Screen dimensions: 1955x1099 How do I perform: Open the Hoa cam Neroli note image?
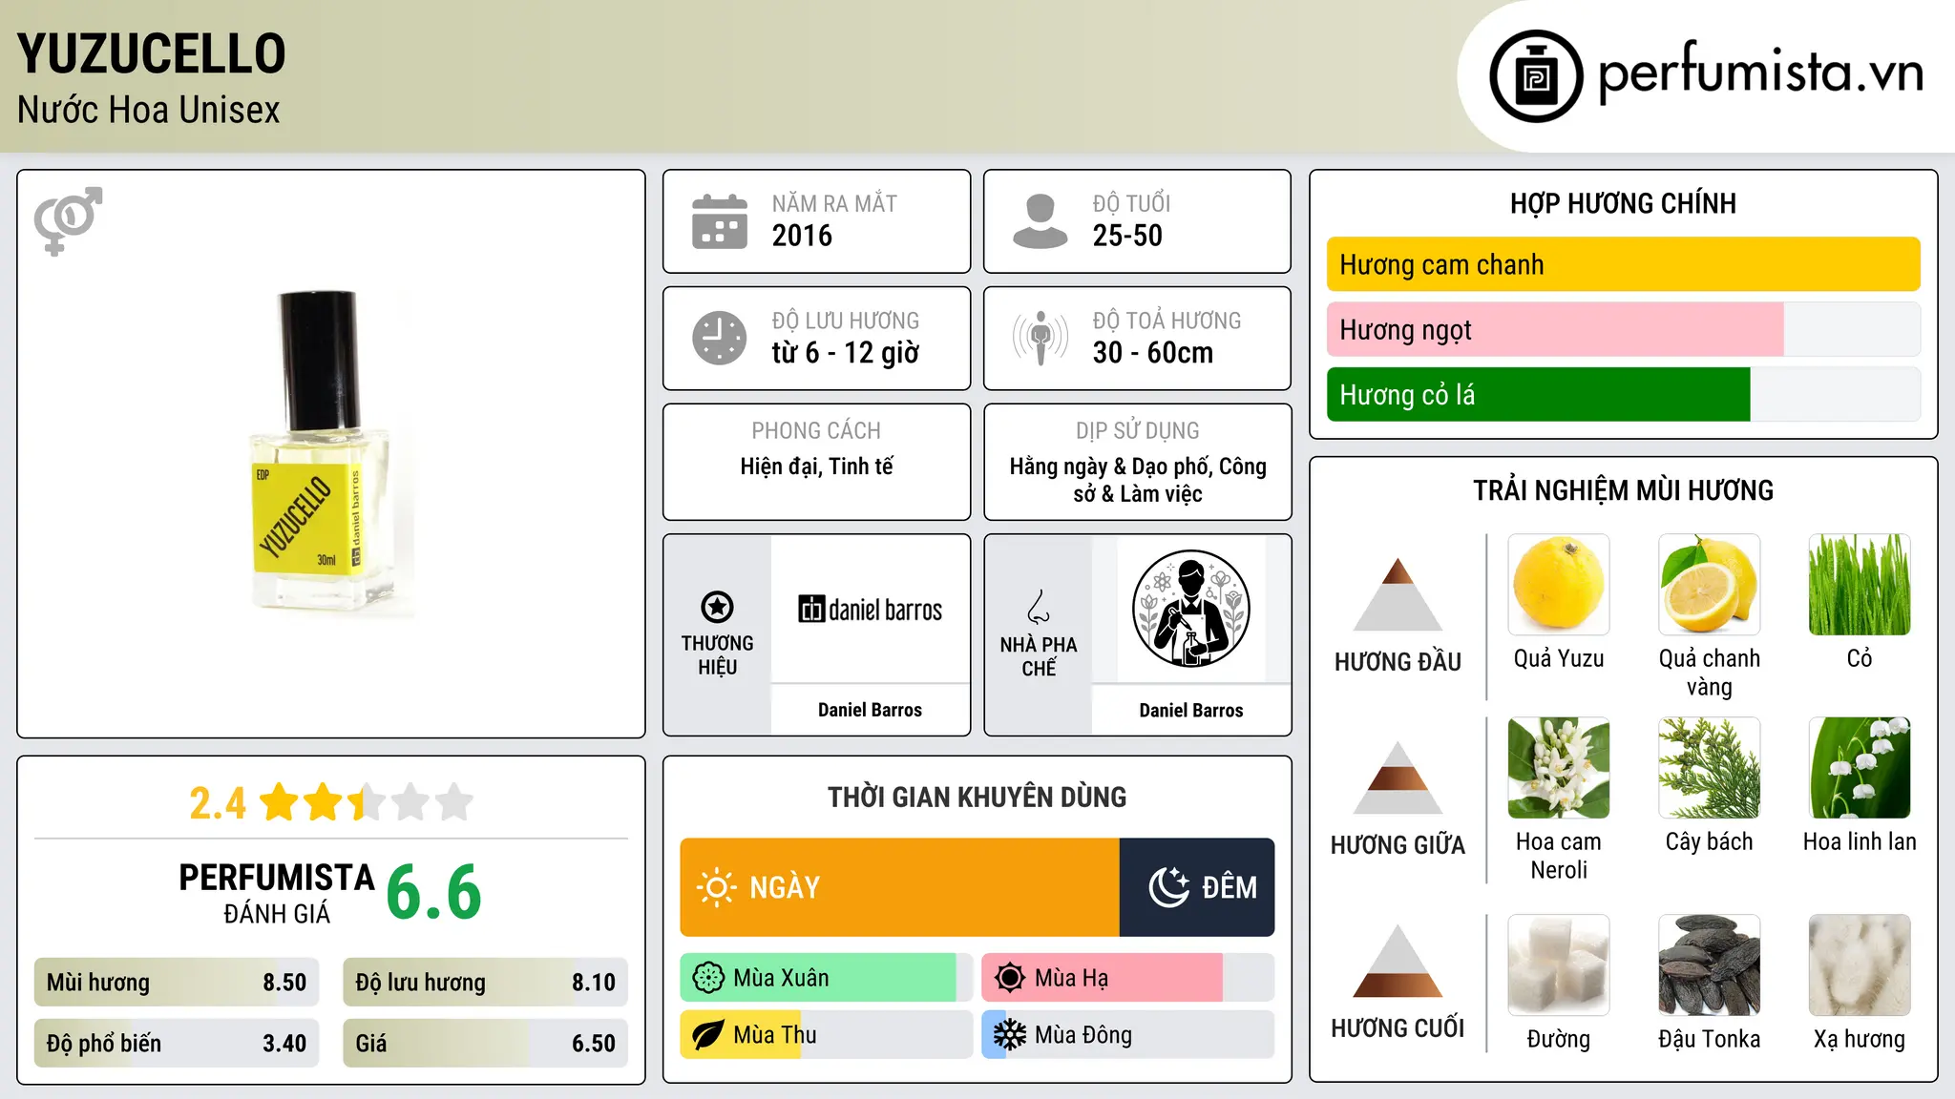pyautogui.click(x=1559, y=768)
